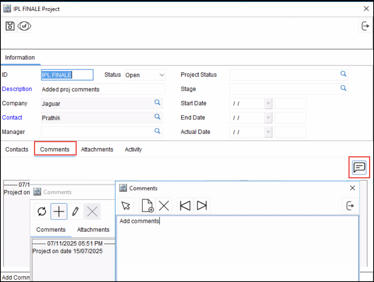Click the plus icon to add a comment
Image resolution: width=374 pixels, height=282 pixels.
coord(59,211)
